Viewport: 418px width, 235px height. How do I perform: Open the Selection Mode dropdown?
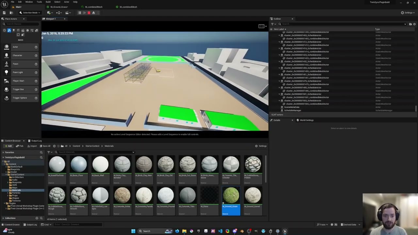click(30, 13)
